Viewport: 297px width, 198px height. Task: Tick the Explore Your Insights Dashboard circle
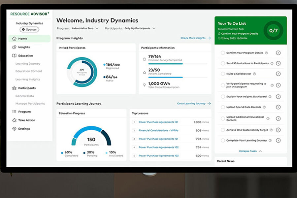[223, 97]
